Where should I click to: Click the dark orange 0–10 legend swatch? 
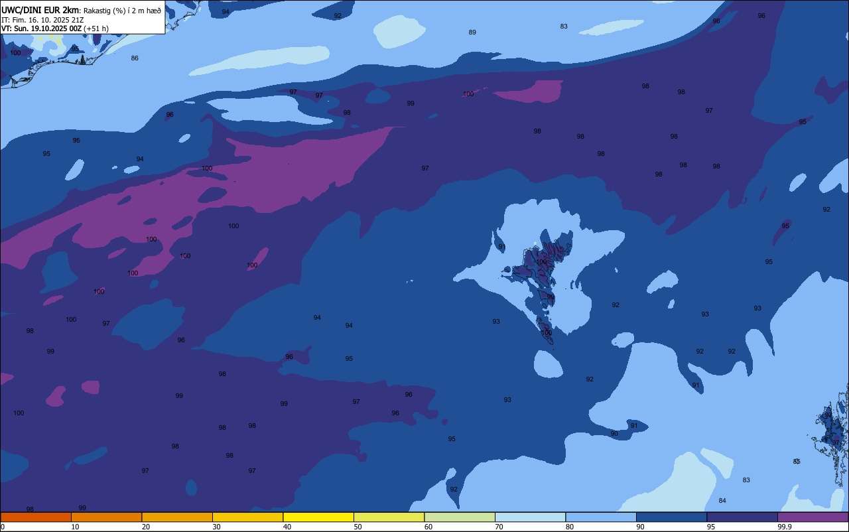[36, 517]
